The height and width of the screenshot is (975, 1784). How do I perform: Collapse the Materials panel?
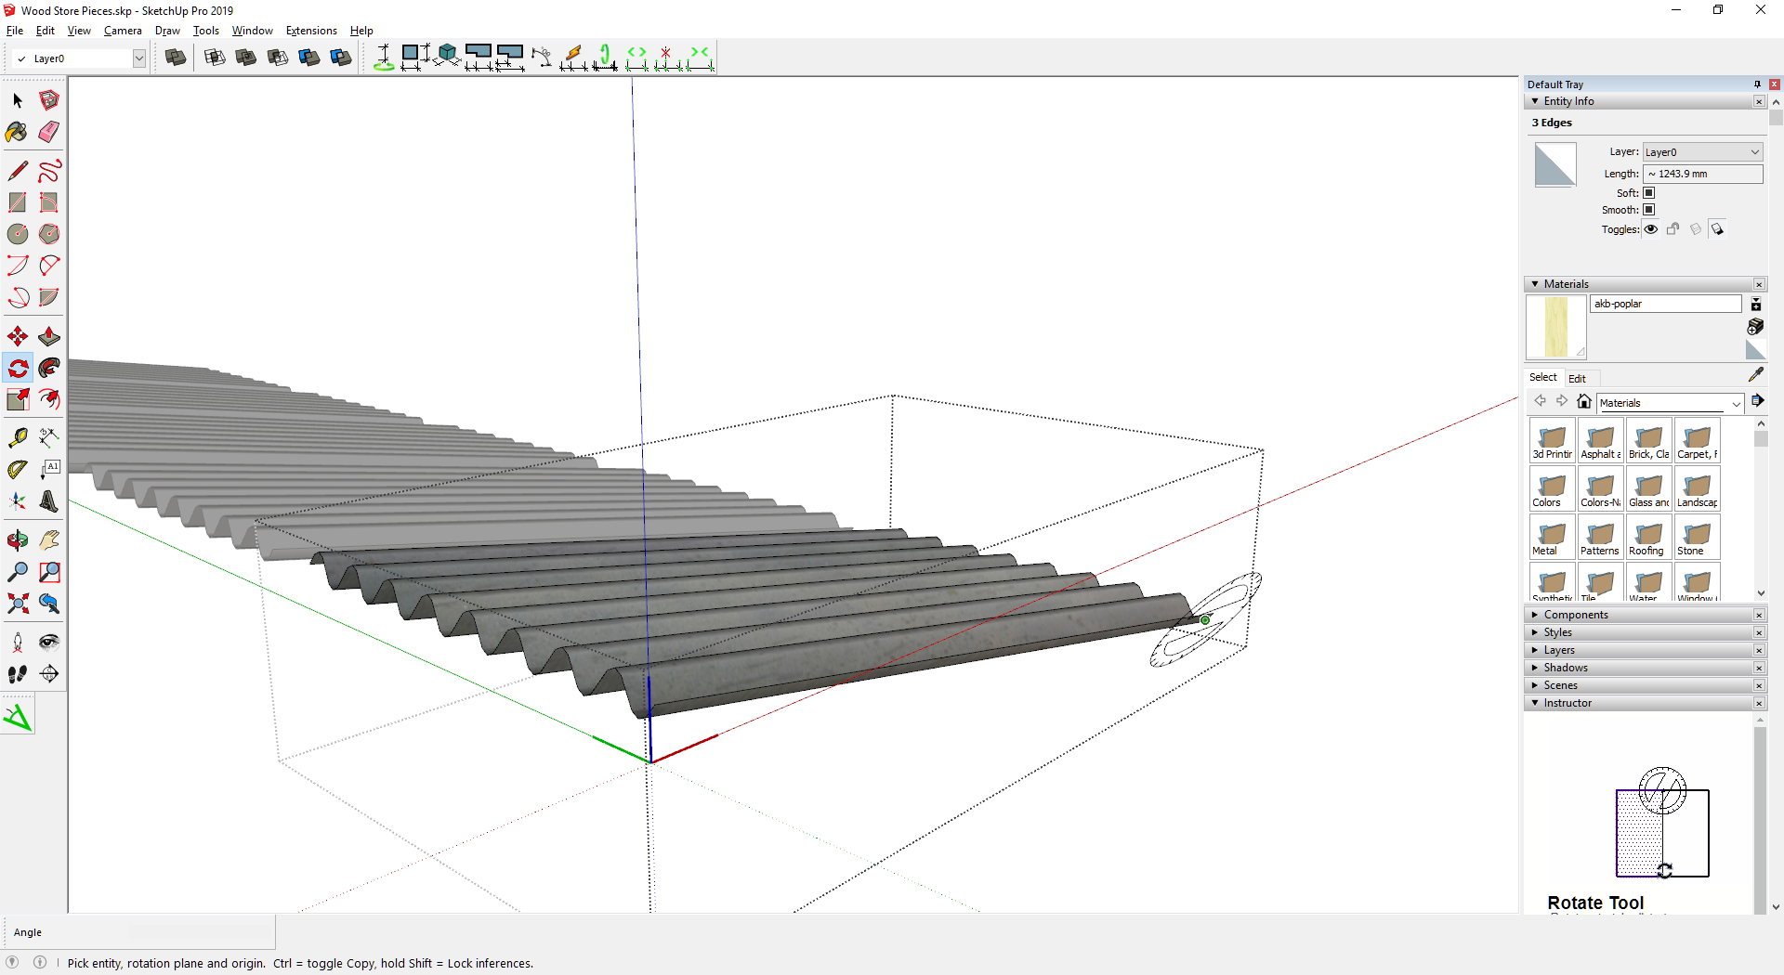point(1535,284)
